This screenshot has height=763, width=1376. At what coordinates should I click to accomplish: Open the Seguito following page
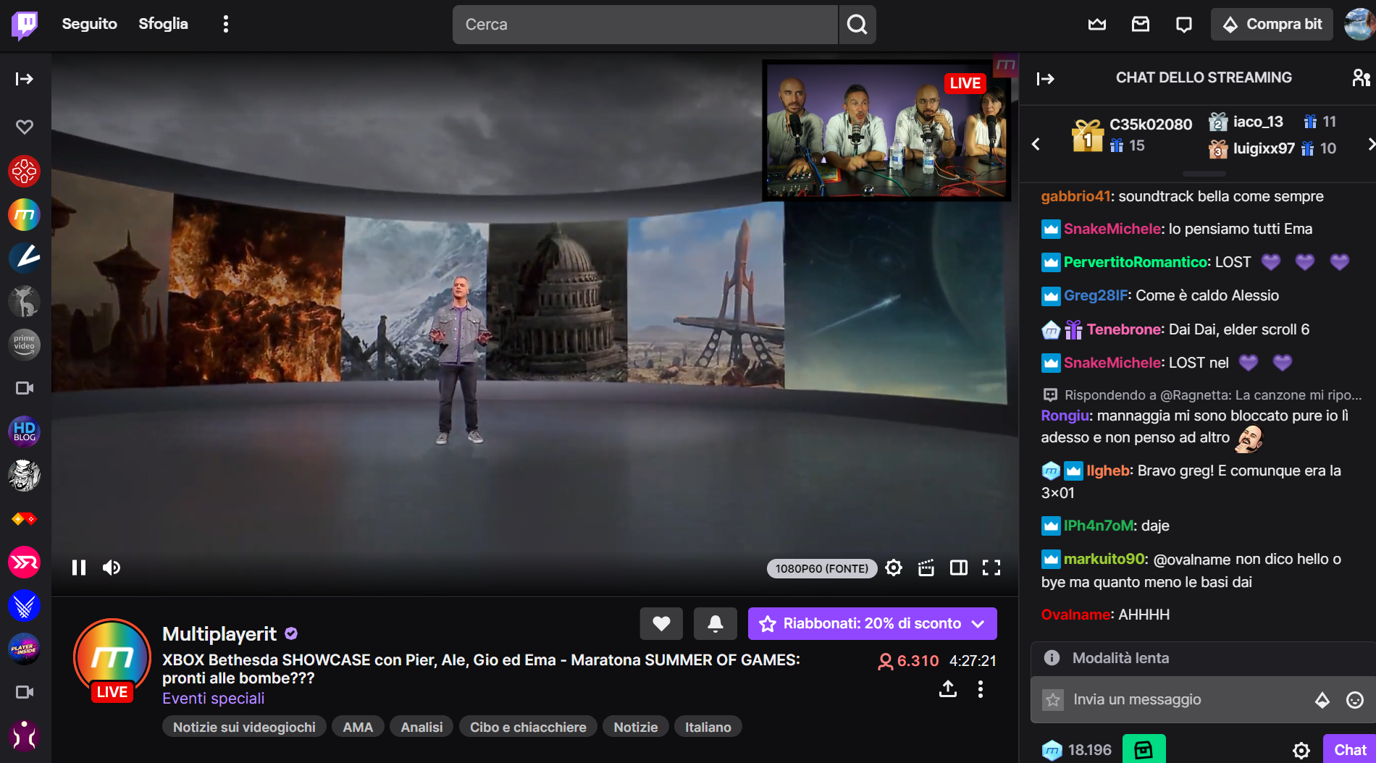coord(89,24)
